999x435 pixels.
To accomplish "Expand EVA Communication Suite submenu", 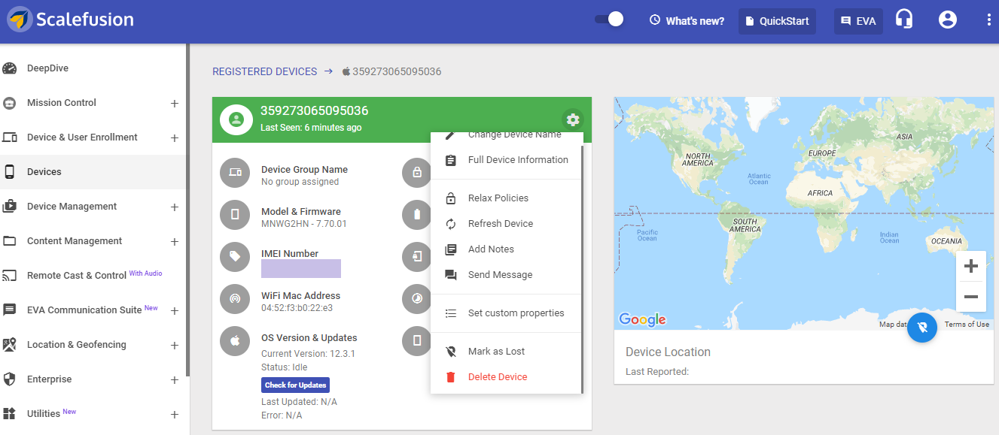I will pyautogui.click(x=175, y=311).
